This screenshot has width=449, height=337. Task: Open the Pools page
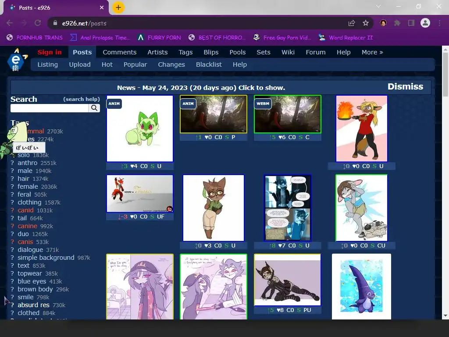[237, 52]
